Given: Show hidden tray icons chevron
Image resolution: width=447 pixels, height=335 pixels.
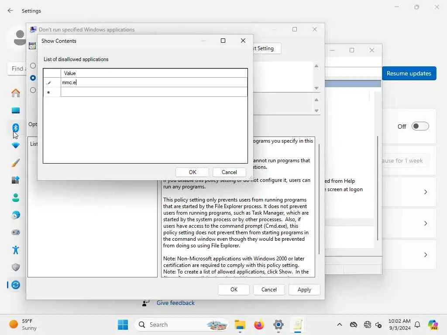Looking at the screenshot, I should [x=339, y=325].
